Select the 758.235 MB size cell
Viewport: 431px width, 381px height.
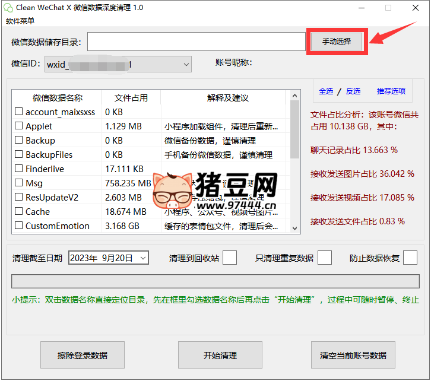128,183
